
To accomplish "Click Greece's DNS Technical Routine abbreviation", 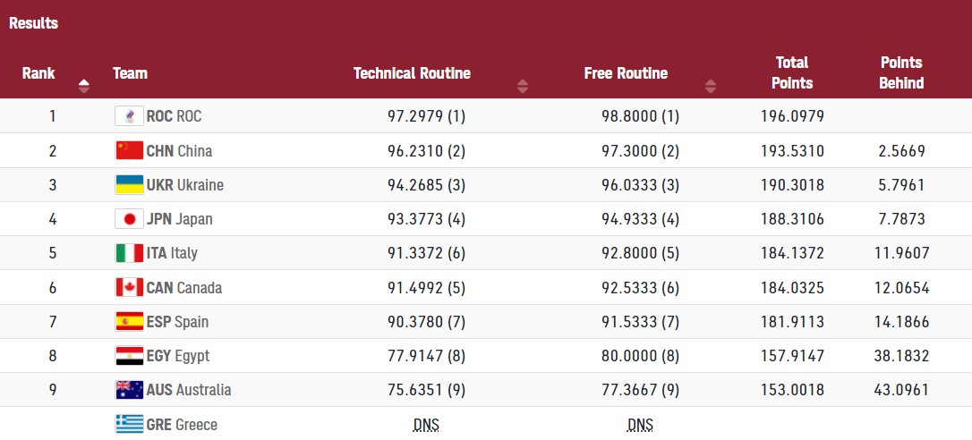I will click(x=426, y=425).
